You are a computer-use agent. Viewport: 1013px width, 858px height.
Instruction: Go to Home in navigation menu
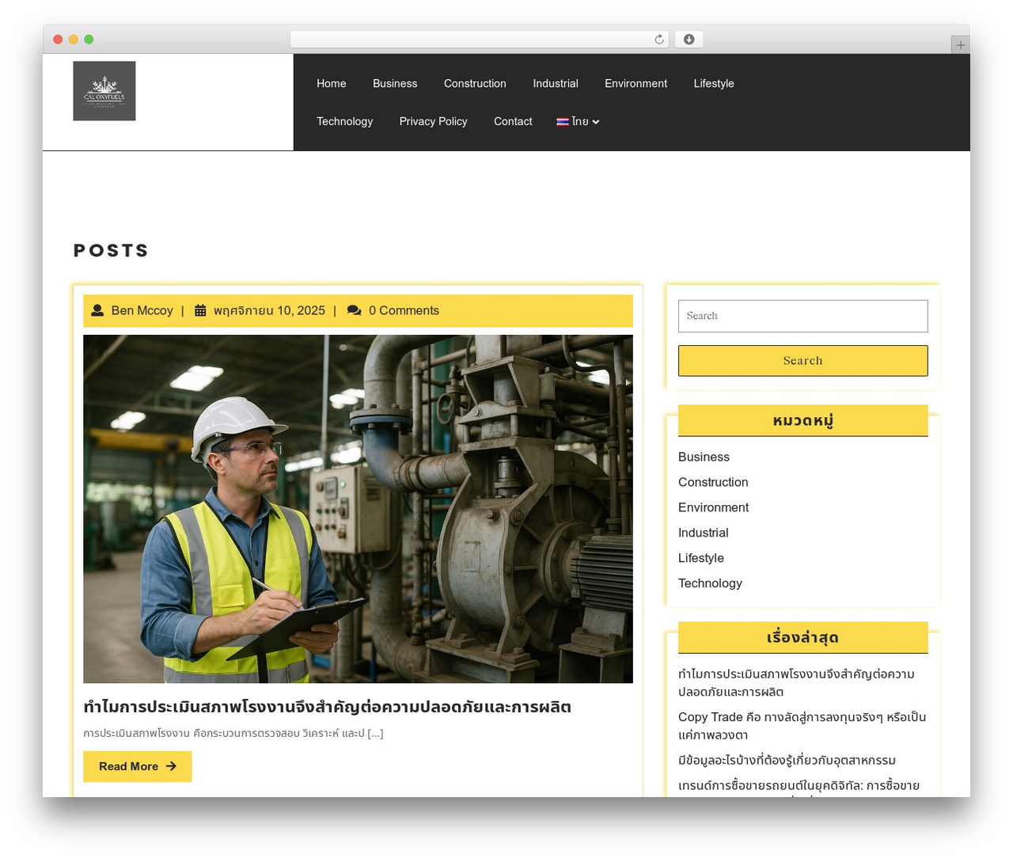pyautogui.click(x=332, y=84)
